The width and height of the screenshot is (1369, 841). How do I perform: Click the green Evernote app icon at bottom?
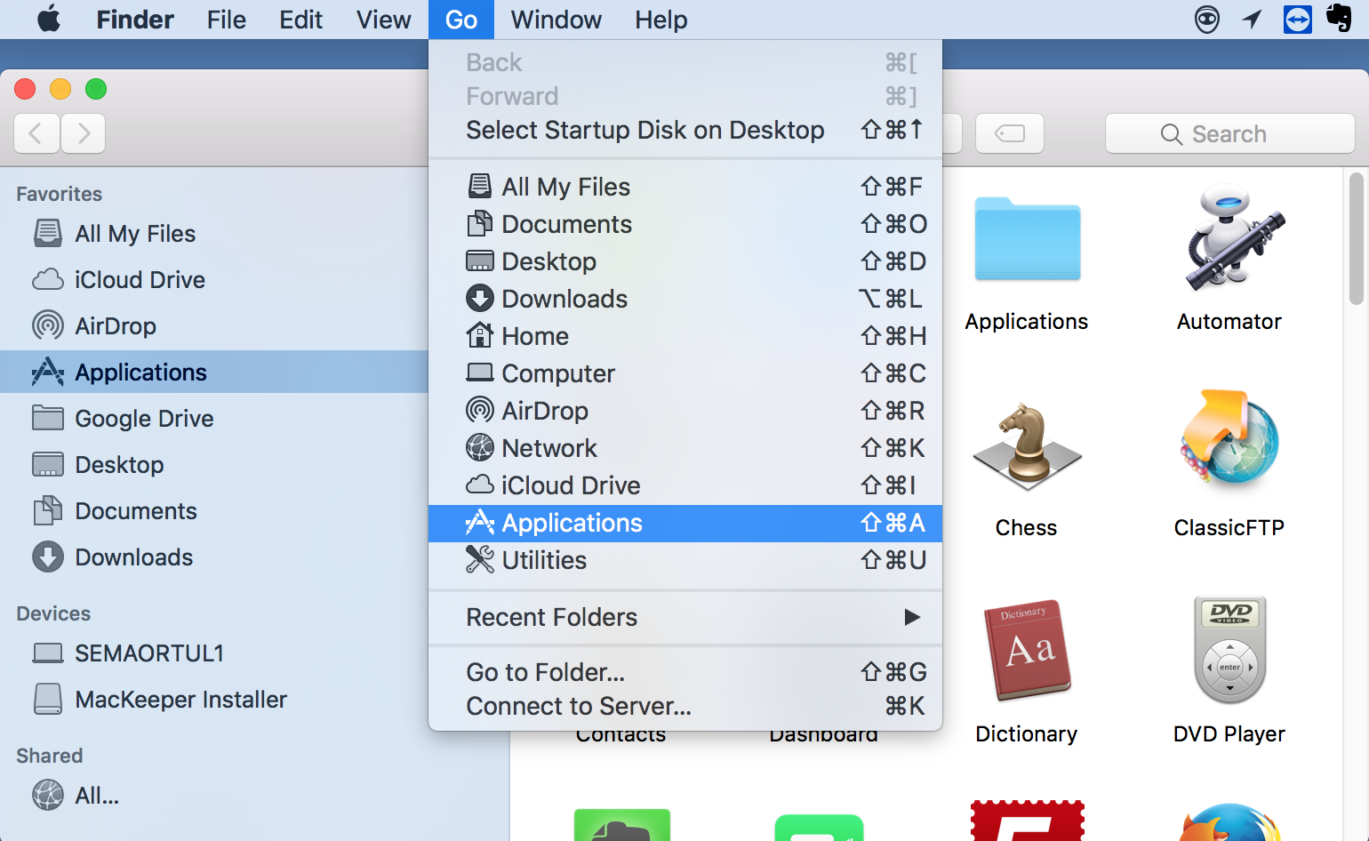coord(622,824)
